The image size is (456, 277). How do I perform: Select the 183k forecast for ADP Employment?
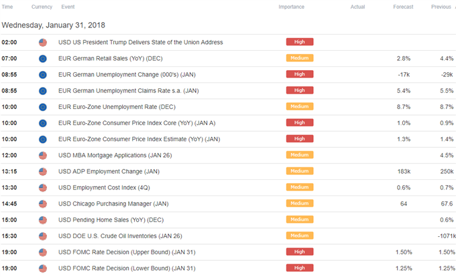click(x=404, y=171)
